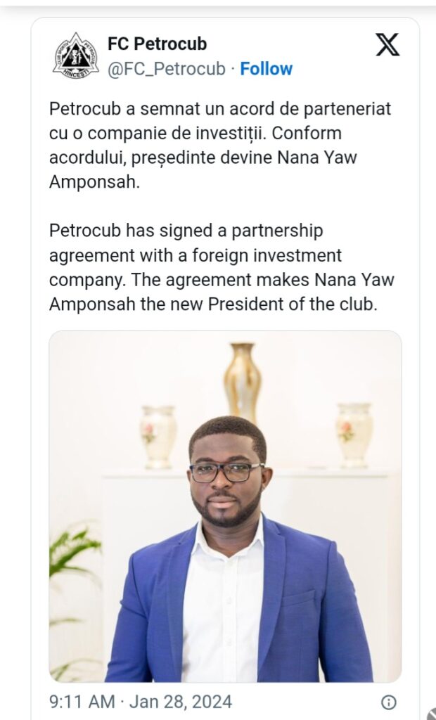Click the left floral vase in photo
This screenshot has width=436, height=720.
click(158, 436)
